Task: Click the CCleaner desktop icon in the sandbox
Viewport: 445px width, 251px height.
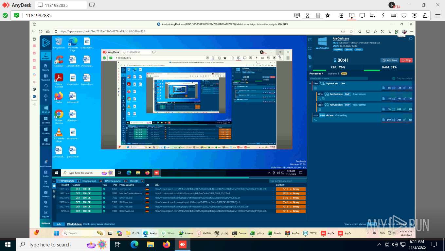Action: [x=59, y=61]
